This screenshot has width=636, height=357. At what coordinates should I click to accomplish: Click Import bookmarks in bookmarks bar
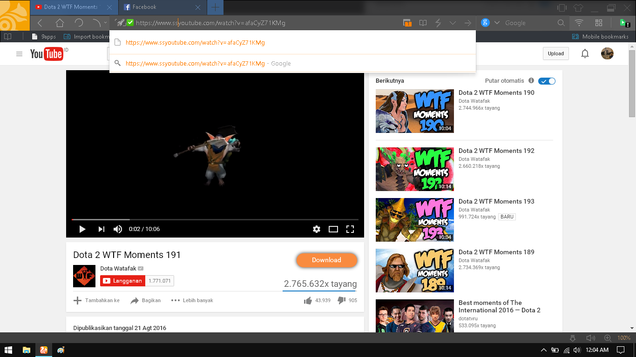86,37
